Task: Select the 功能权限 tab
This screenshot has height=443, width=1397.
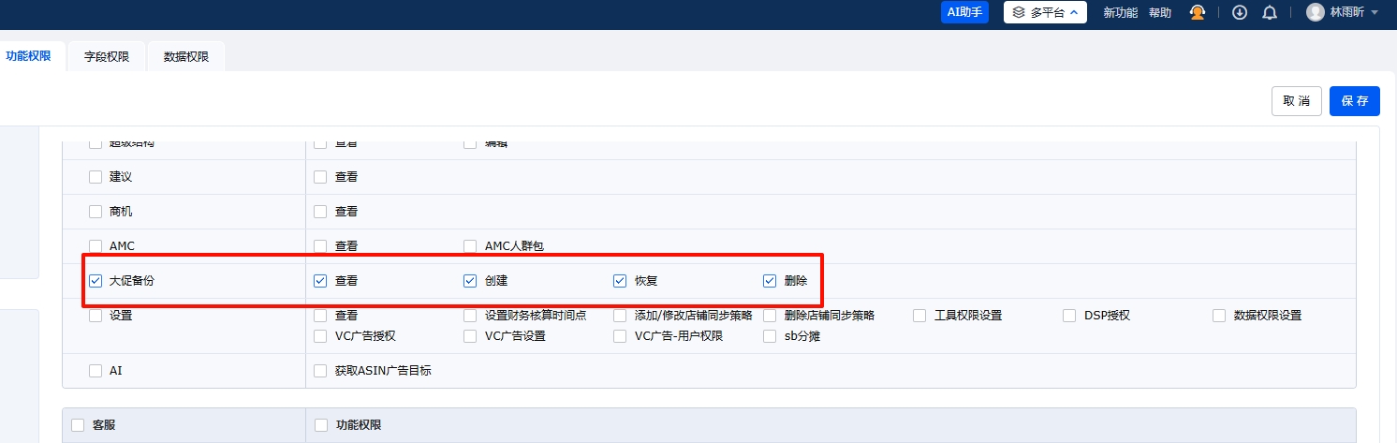Action: pos(28,56)
